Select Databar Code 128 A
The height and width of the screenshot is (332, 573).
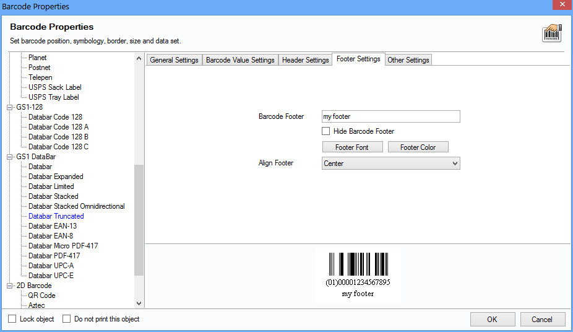point(58,127)
